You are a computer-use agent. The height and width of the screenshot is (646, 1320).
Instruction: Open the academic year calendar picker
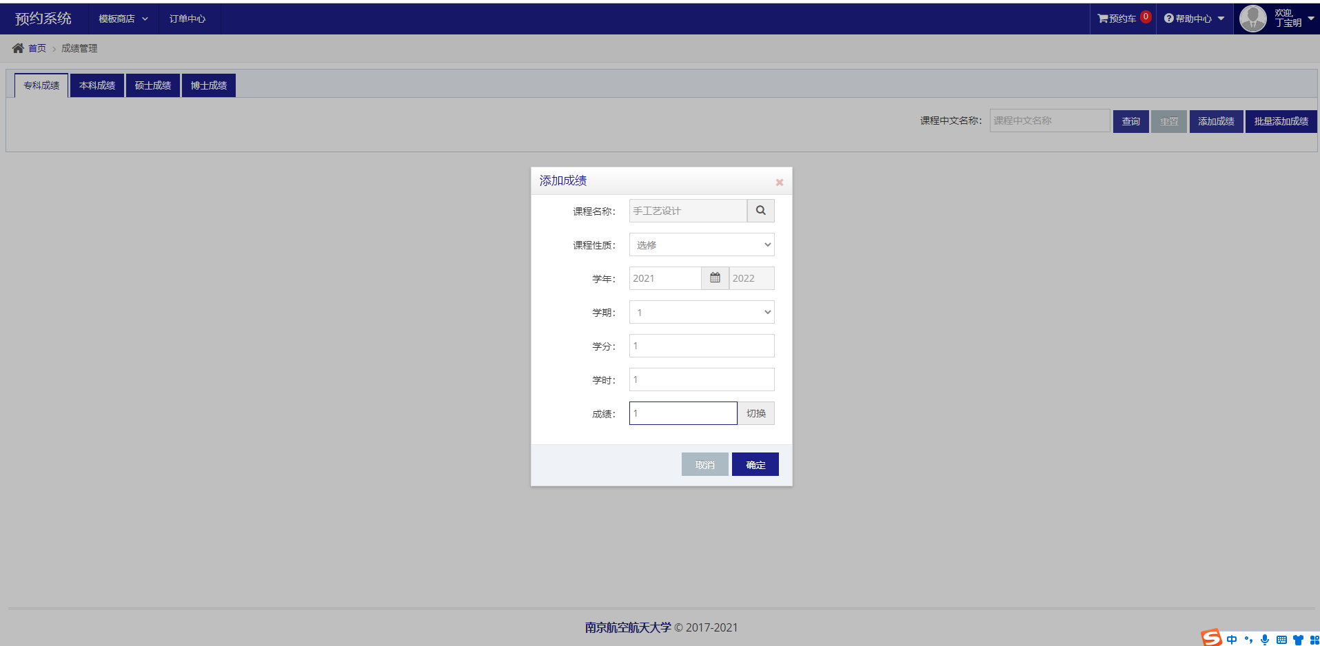click(715, 278)
